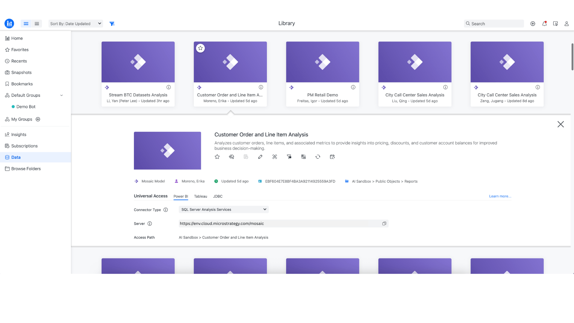Switch to grid view layout
574x323 pixels.
point(26,24)
